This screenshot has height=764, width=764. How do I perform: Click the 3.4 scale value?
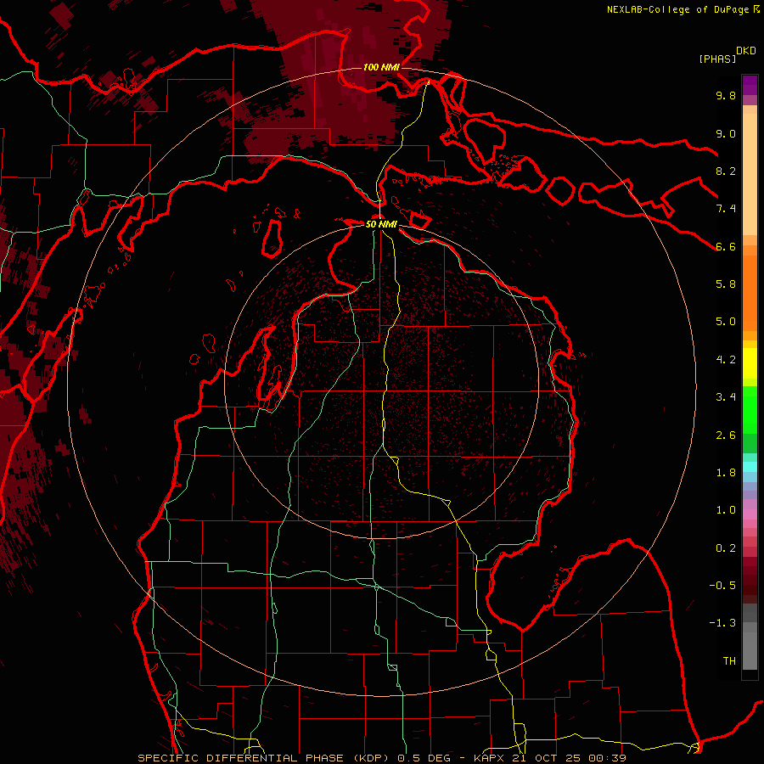tap(726, 397)
